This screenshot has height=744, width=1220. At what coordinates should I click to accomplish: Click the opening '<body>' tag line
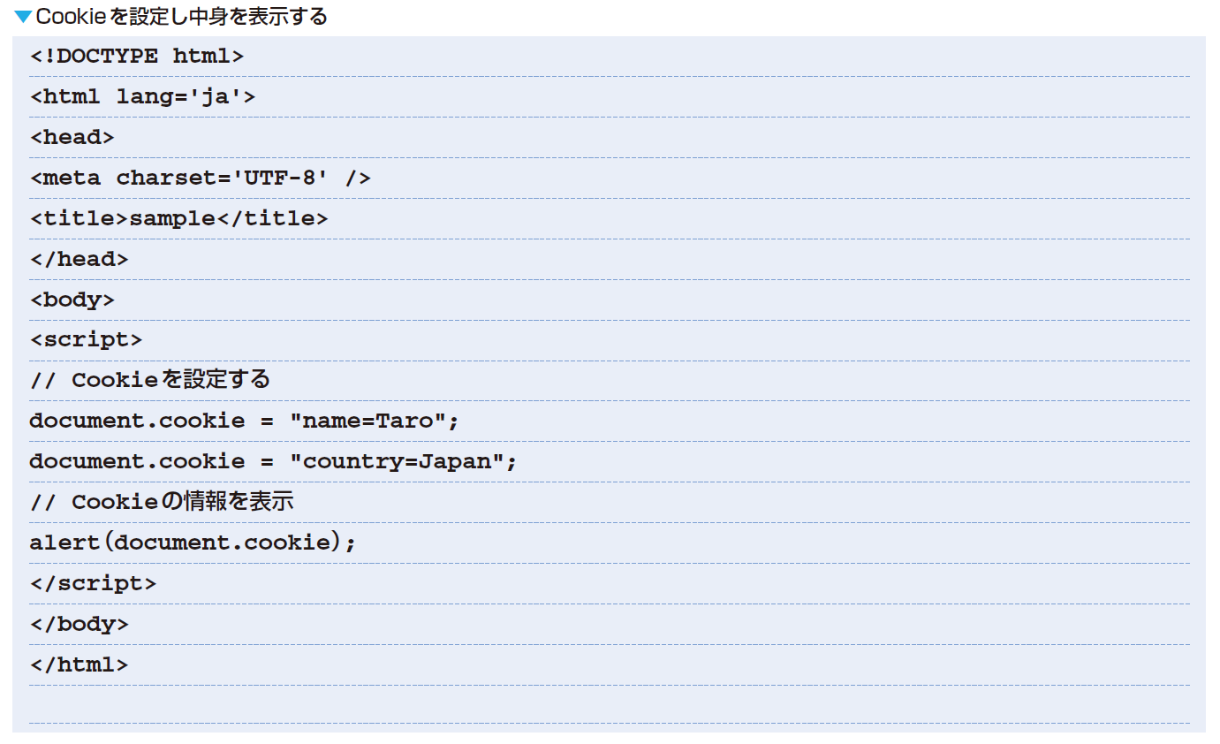(x=72, y=300)
